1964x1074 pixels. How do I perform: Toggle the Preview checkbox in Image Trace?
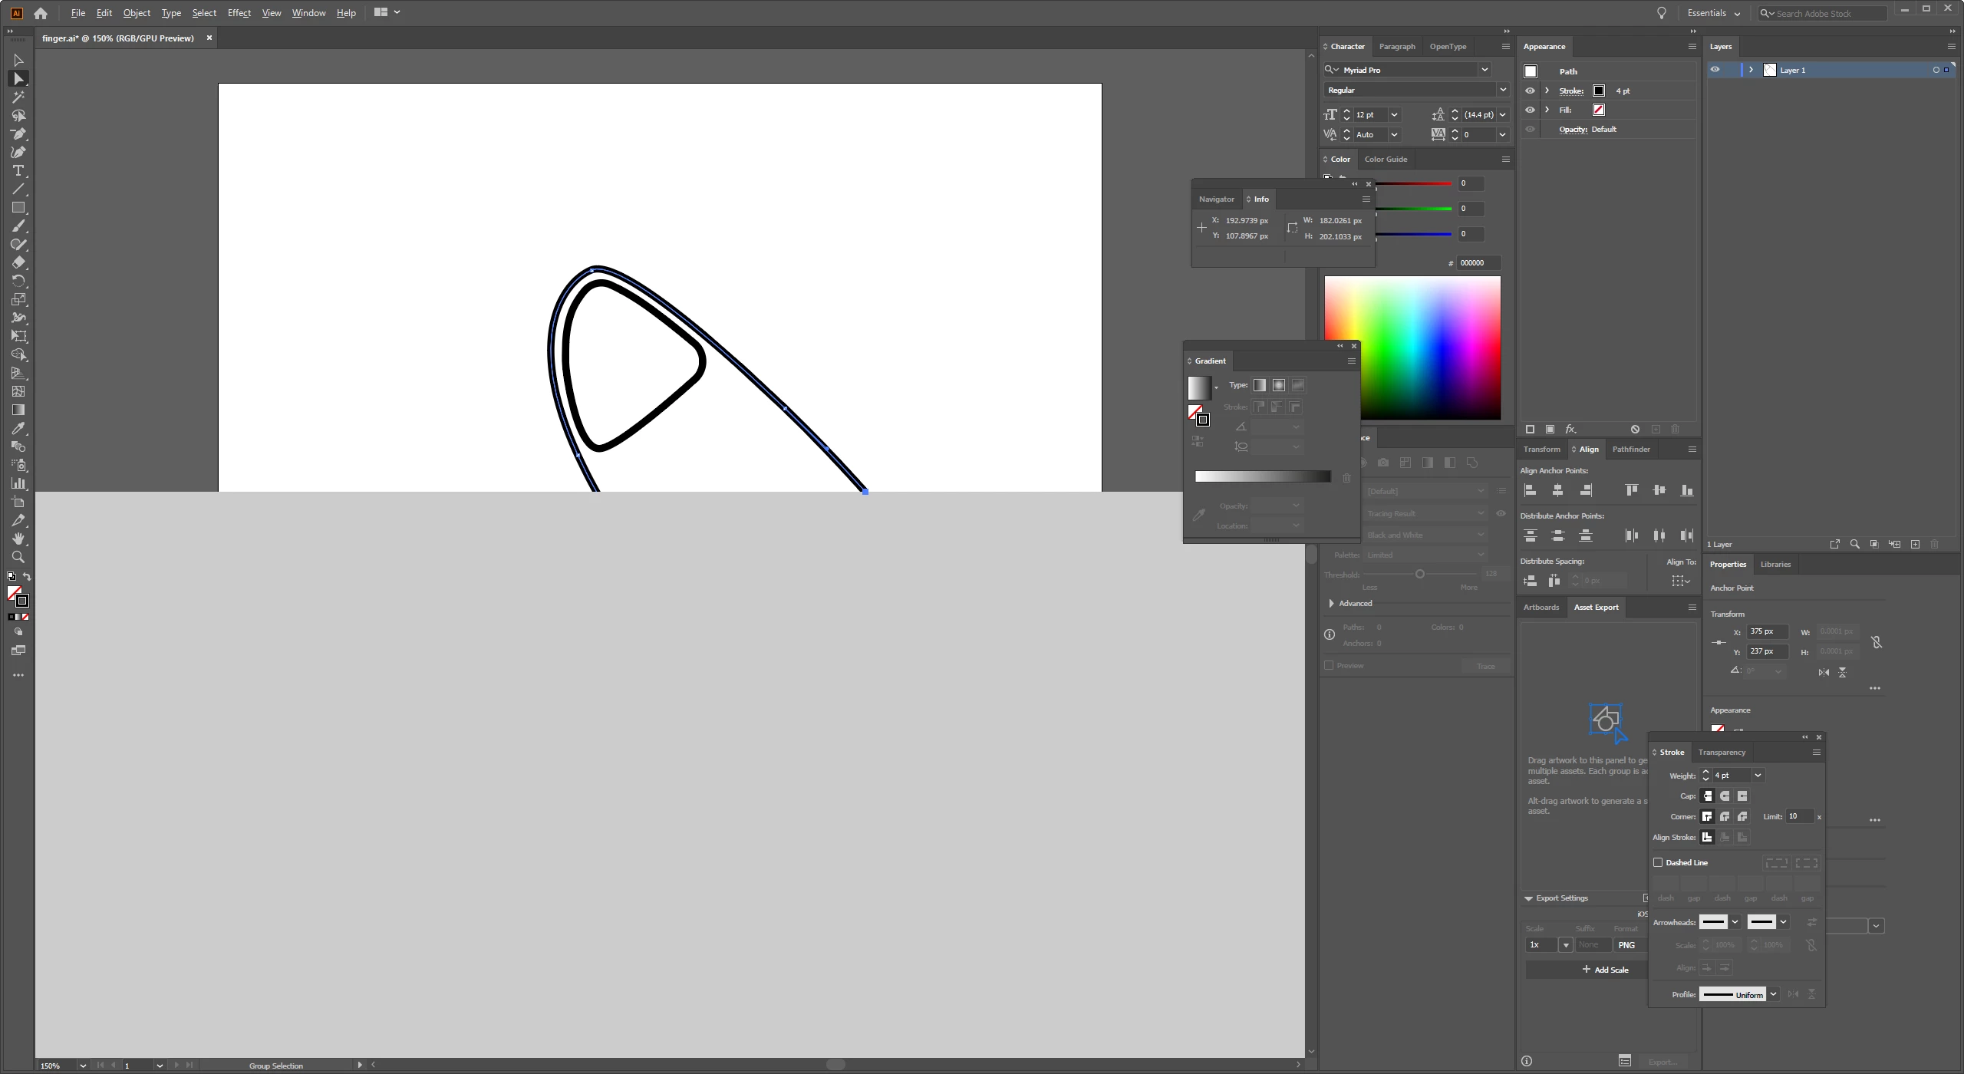click(1329, 666)
